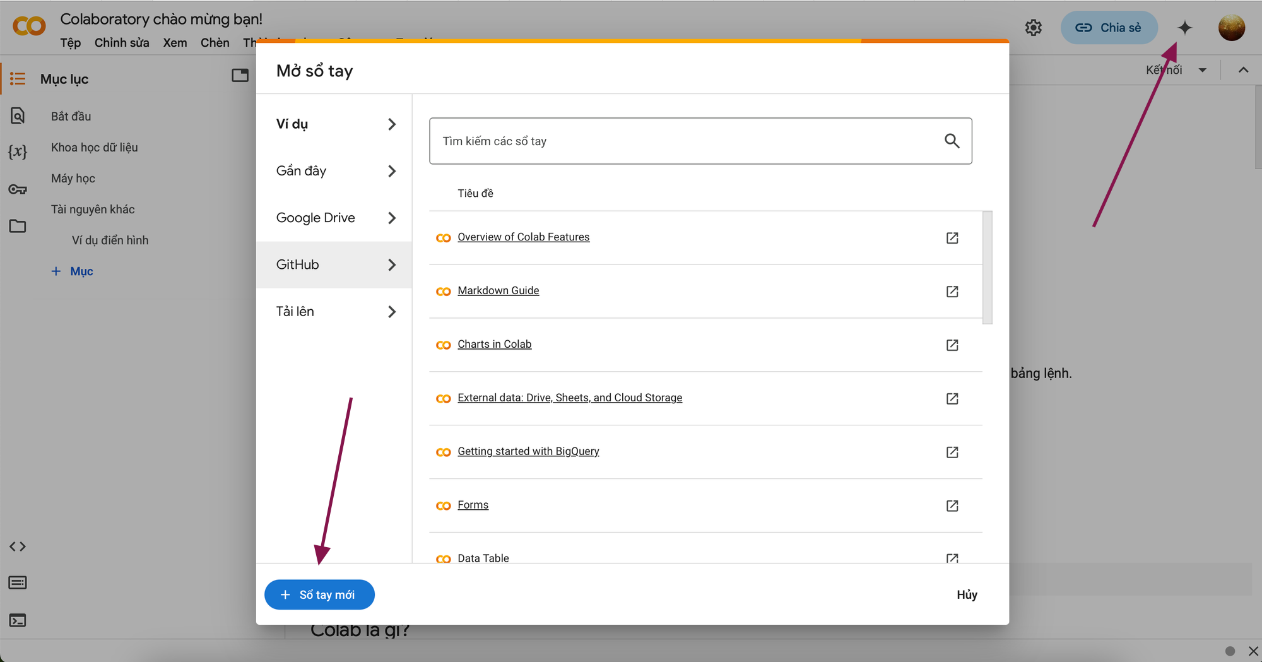Open Charts in Colab in new tab icon
The width and height of the screenshot is (1262, 662).
(x=952, y=345)
